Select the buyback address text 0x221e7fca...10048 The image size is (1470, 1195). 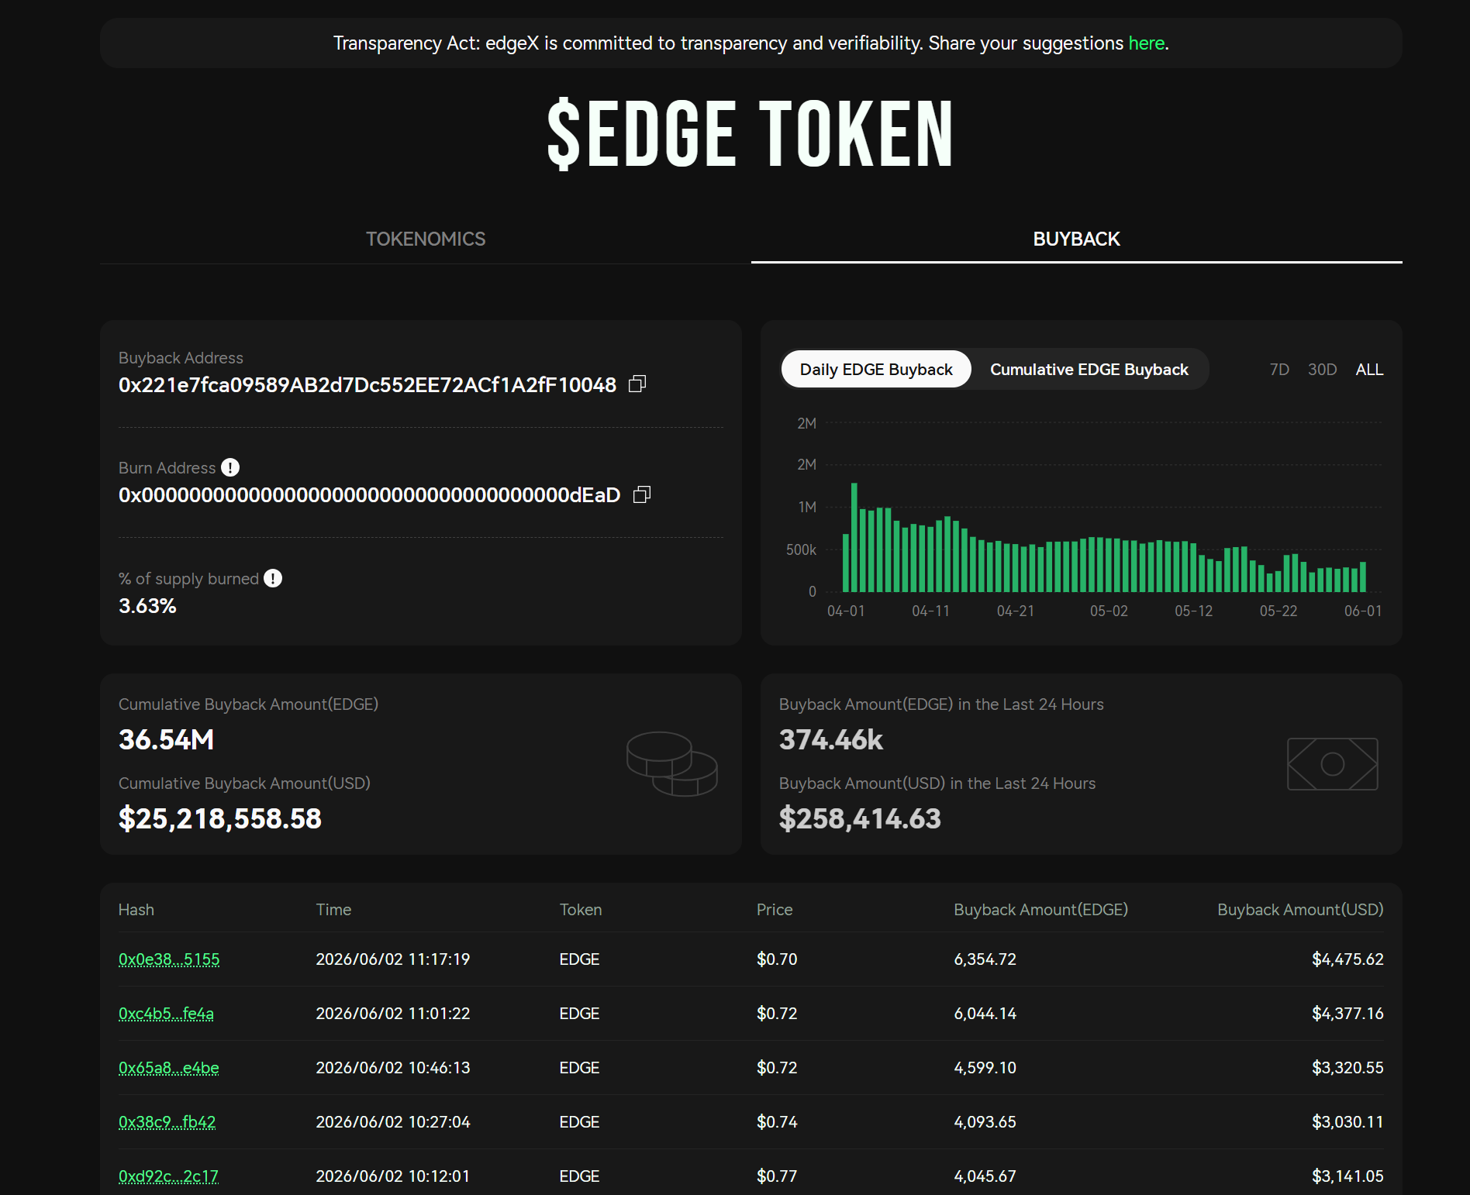(367, 385)
